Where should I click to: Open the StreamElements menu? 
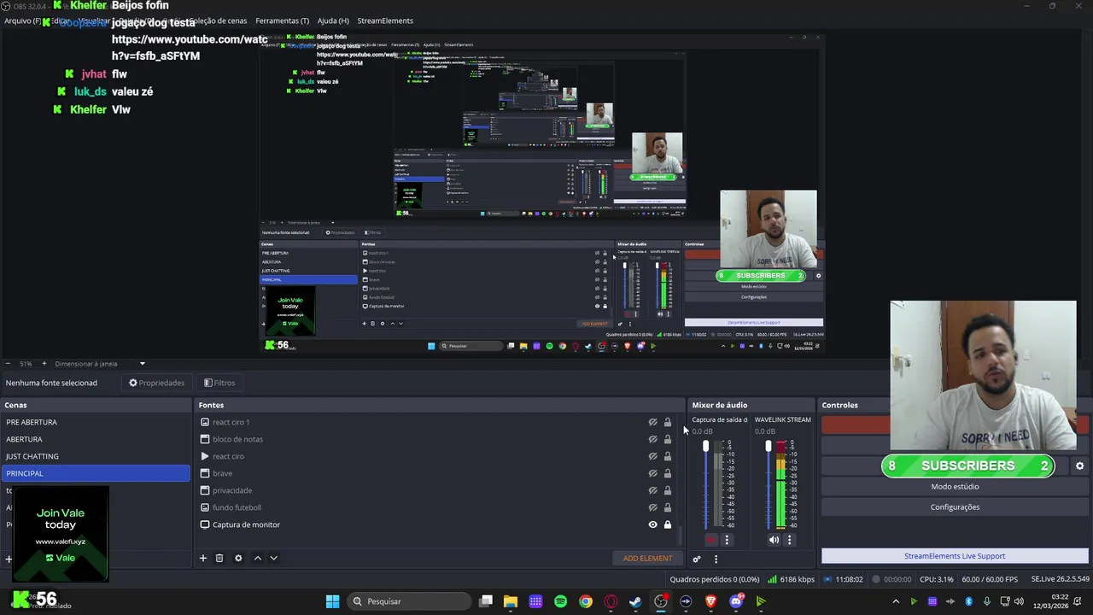pyautogui.click(x=385, y=20)
